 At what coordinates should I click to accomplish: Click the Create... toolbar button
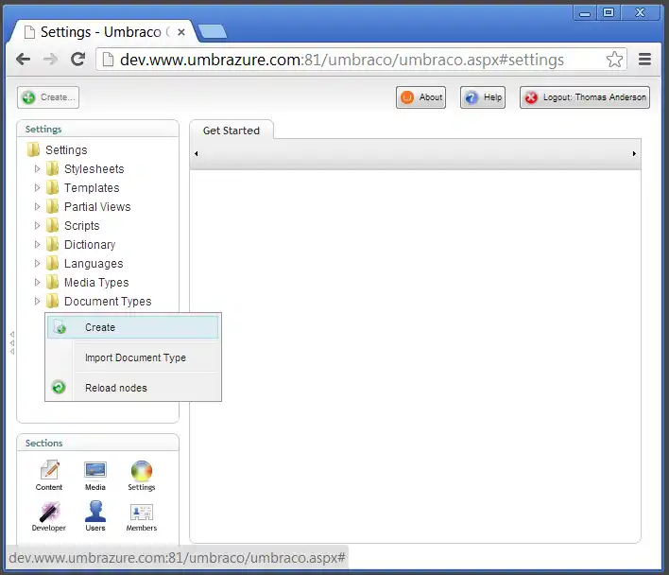48,97
